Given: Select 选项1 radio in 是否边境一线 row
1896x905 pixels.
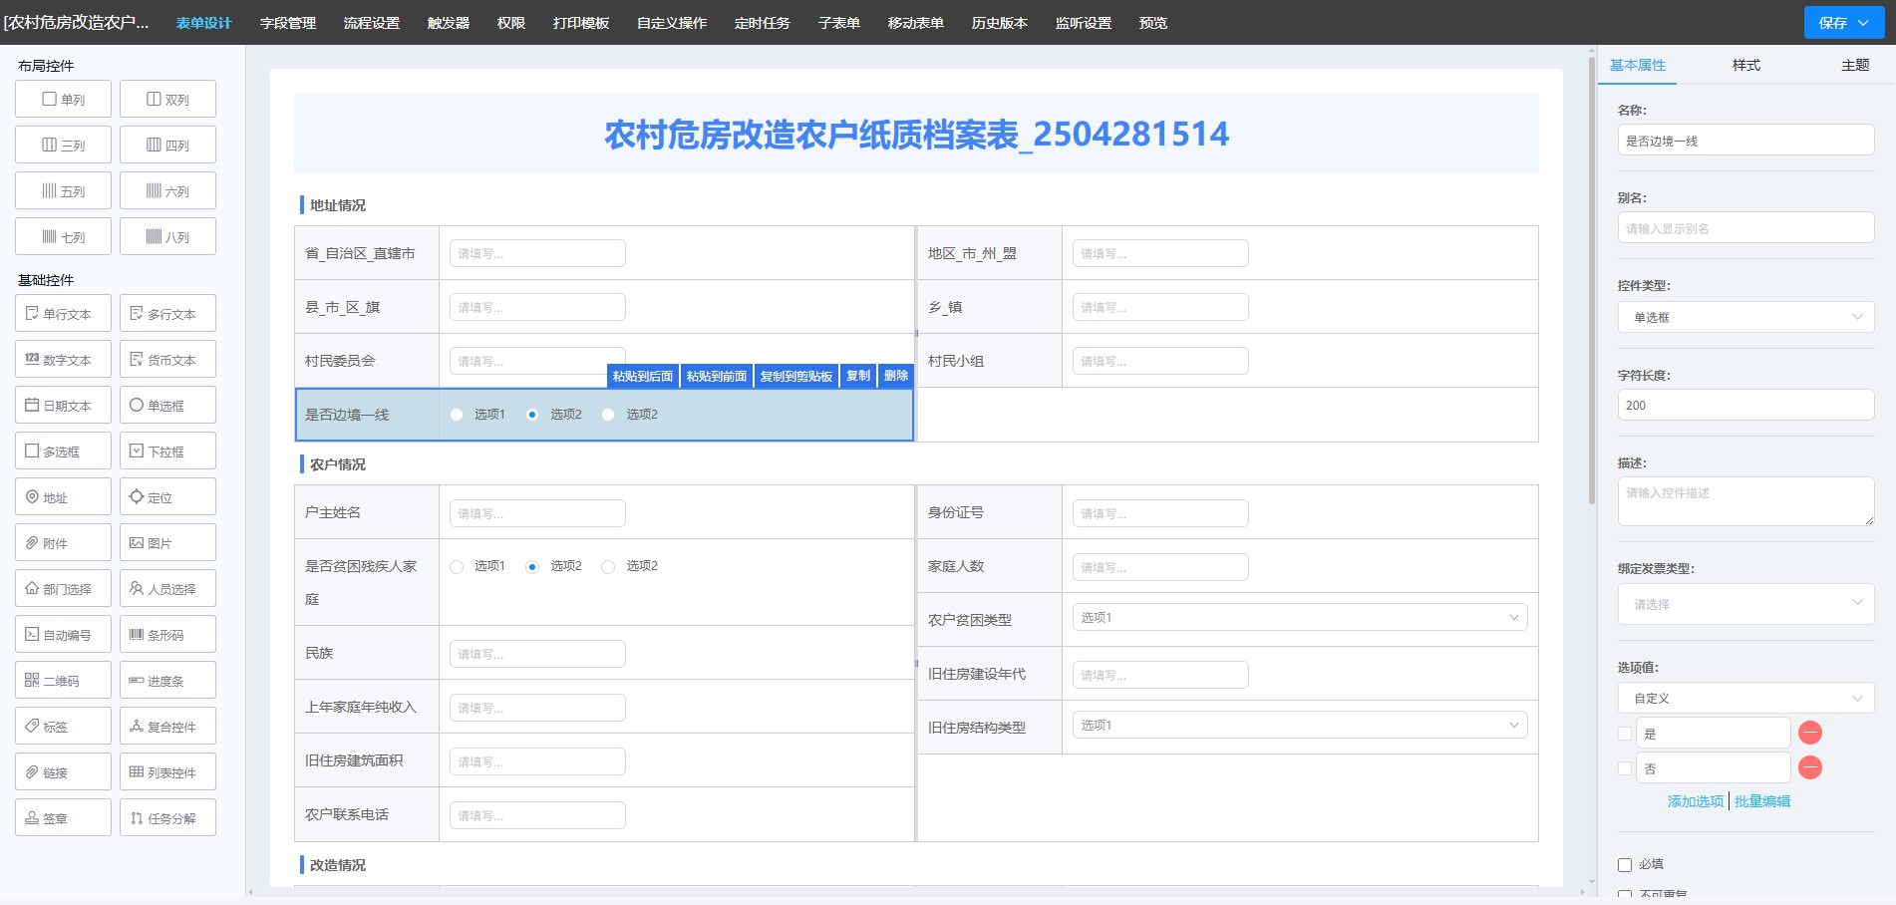Looking at the screenshot, I should 457,415.
